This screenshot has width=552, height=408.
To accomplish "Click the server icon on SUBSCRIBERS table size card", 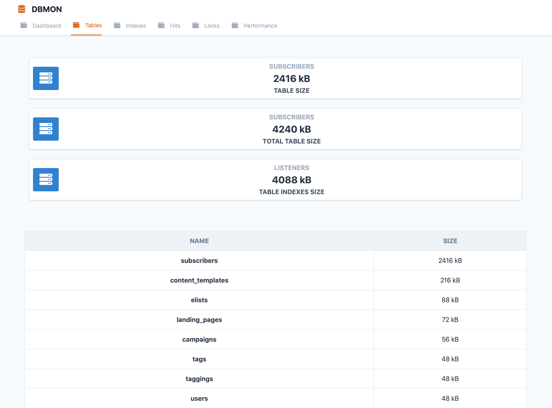I will coord(45,78).
